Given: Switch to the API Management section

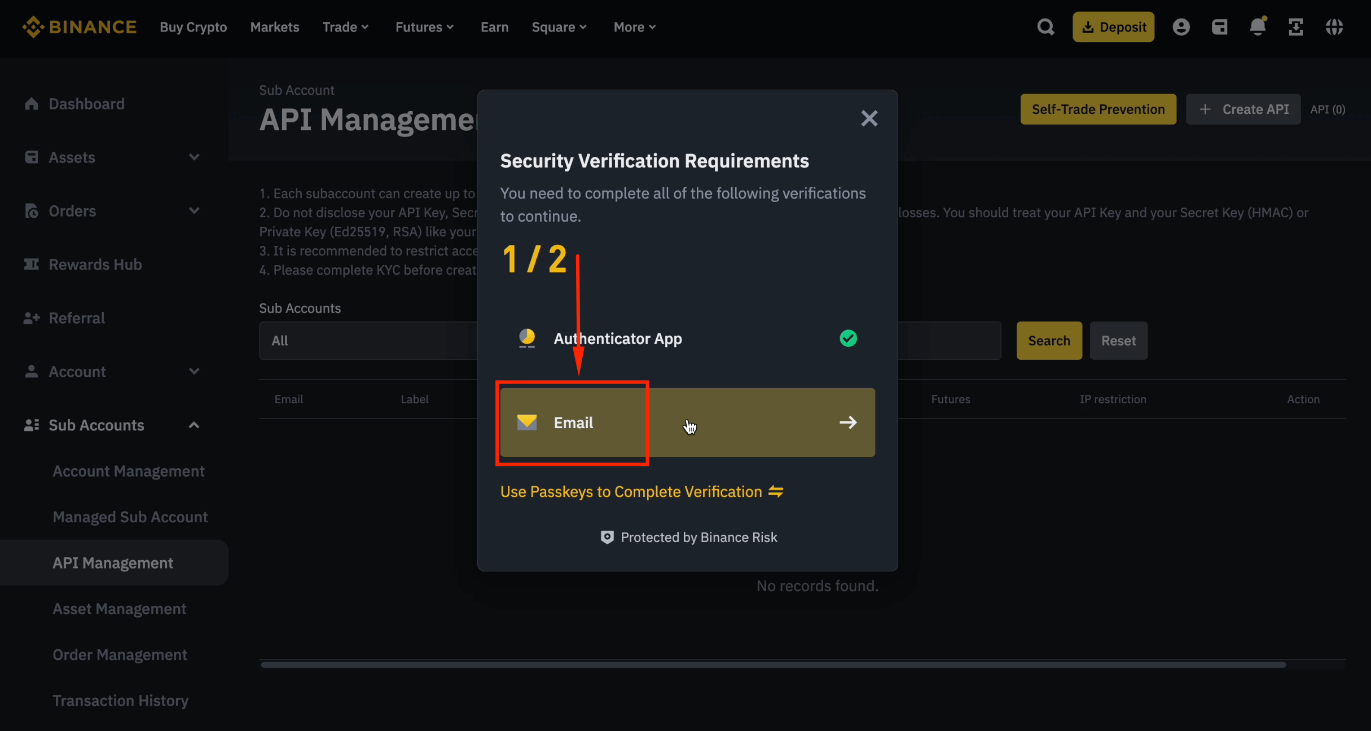Looking at the screenshot, I should coord(113,562).
